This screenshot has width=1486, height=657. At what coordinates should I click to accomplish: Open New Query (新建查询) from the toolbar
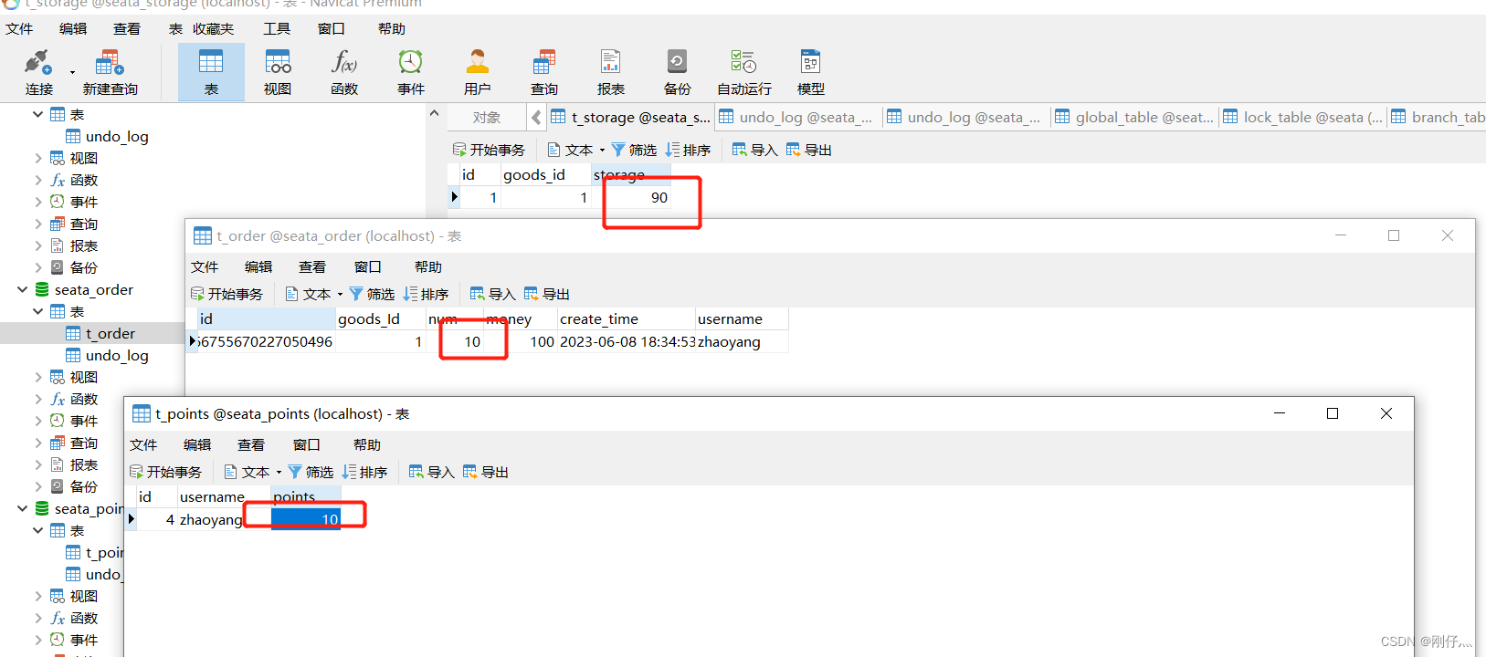110,72
